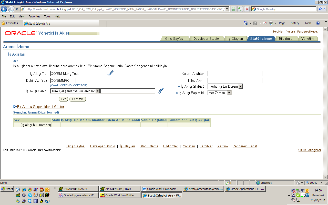Click the Pencereyi Kapat link
Screen dimensions: 328x205
point(307,31)
